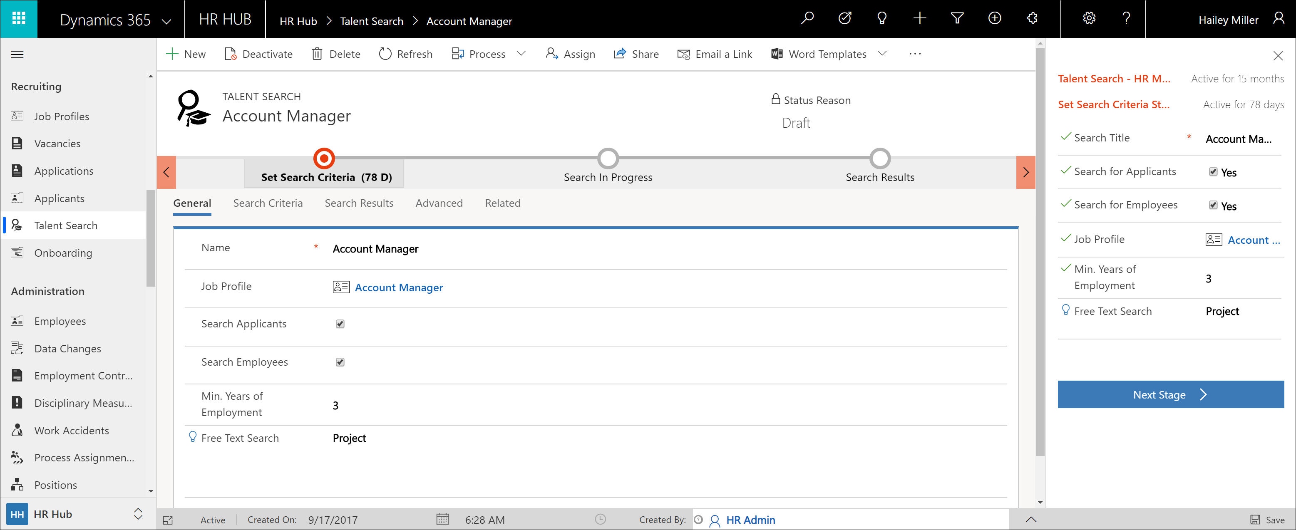This screenshot has width=1296, height=530.
Task: Open Work Accidents in the sidebar
Action: [x=72, y=431]
